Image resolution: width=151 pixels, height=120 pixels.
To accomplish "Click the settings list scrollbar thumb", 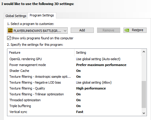I will tap(144, 94).
